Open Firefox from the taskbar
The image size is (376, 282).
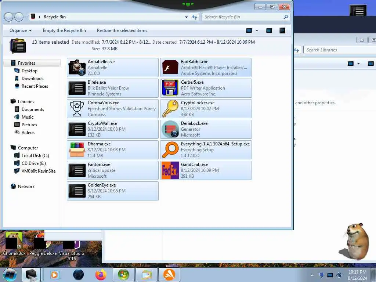pyautogui.click(x=101, y=275)
